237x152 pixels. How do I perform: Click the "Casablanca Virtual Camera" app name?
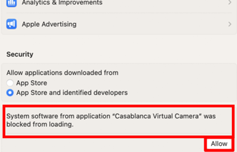157,116
